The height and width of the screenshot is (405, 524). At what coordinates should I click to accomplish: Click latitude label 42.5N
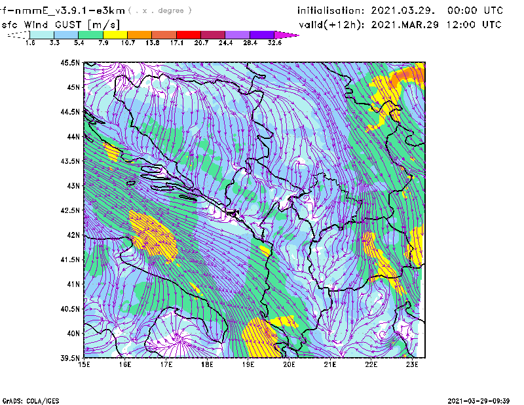coord(71,210)
